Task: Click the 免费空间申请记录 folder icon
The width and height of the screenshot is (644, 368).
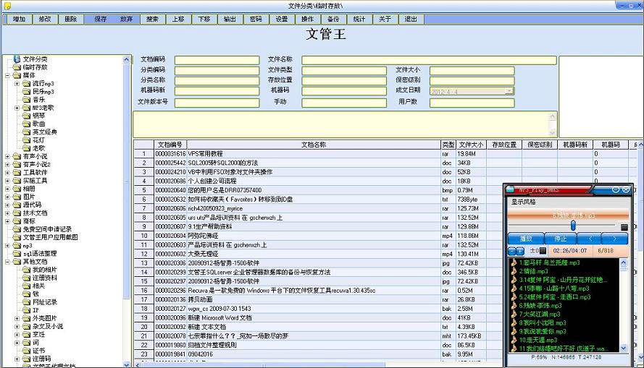Action: 17,229
